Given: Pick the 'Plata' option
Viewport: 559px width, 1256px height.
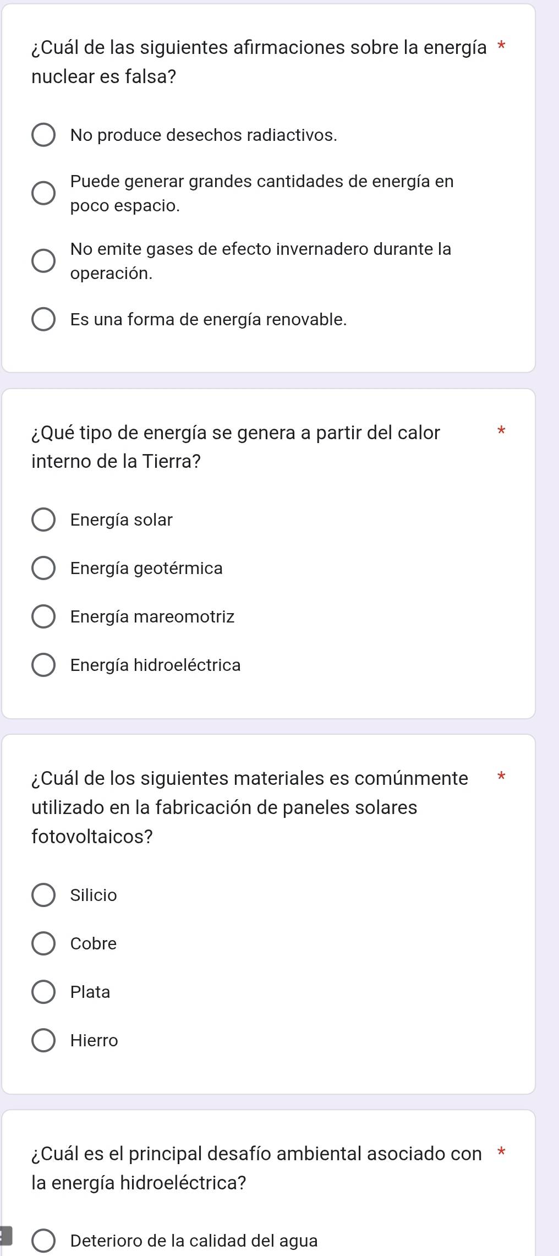Looking at the screenshot, I should pos(43,992).
